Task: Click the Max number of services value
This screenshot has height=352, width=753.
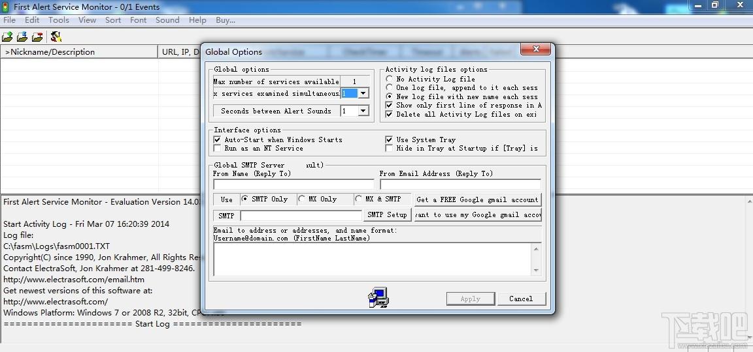Action: [x=354, y=81]
